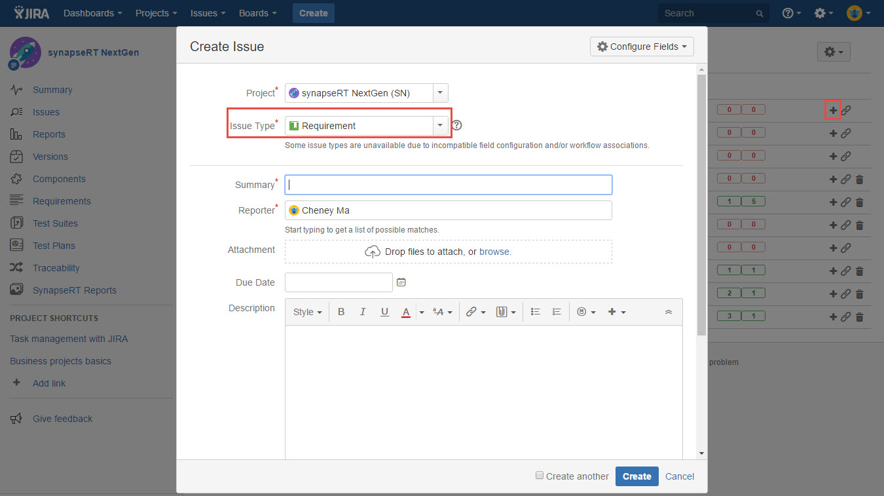Open the Project dropdown arrow
884x496 pixels.
(440, 93)
